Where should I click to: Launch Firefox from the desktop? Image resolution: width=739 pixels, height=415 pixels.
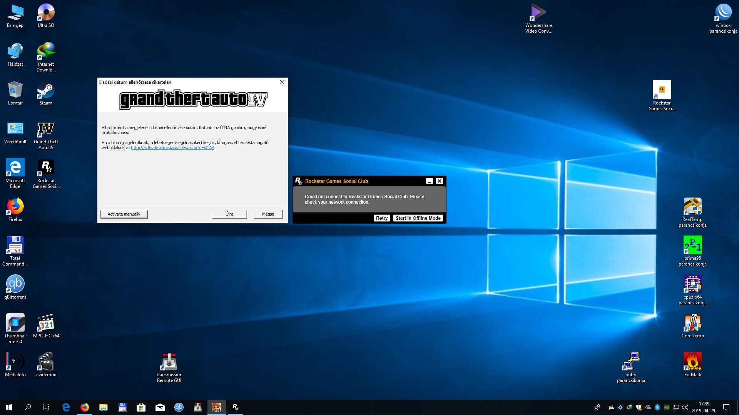(15, 210)
